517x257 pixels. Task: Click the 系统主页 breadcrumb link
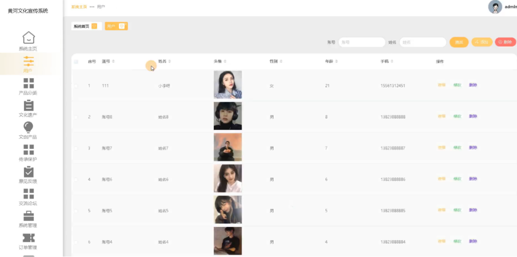(x=79, y=7)
